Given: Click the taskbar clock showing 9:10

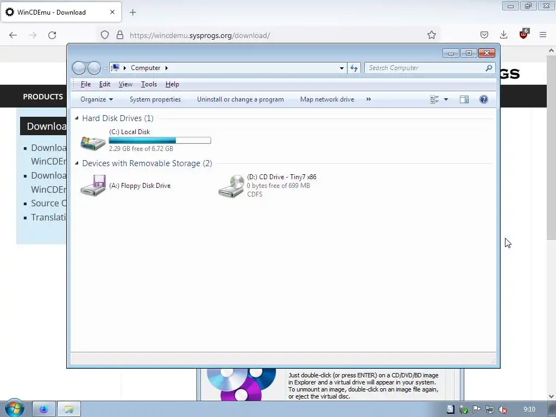Looking at the screenshot, I should tap(529, 409).
